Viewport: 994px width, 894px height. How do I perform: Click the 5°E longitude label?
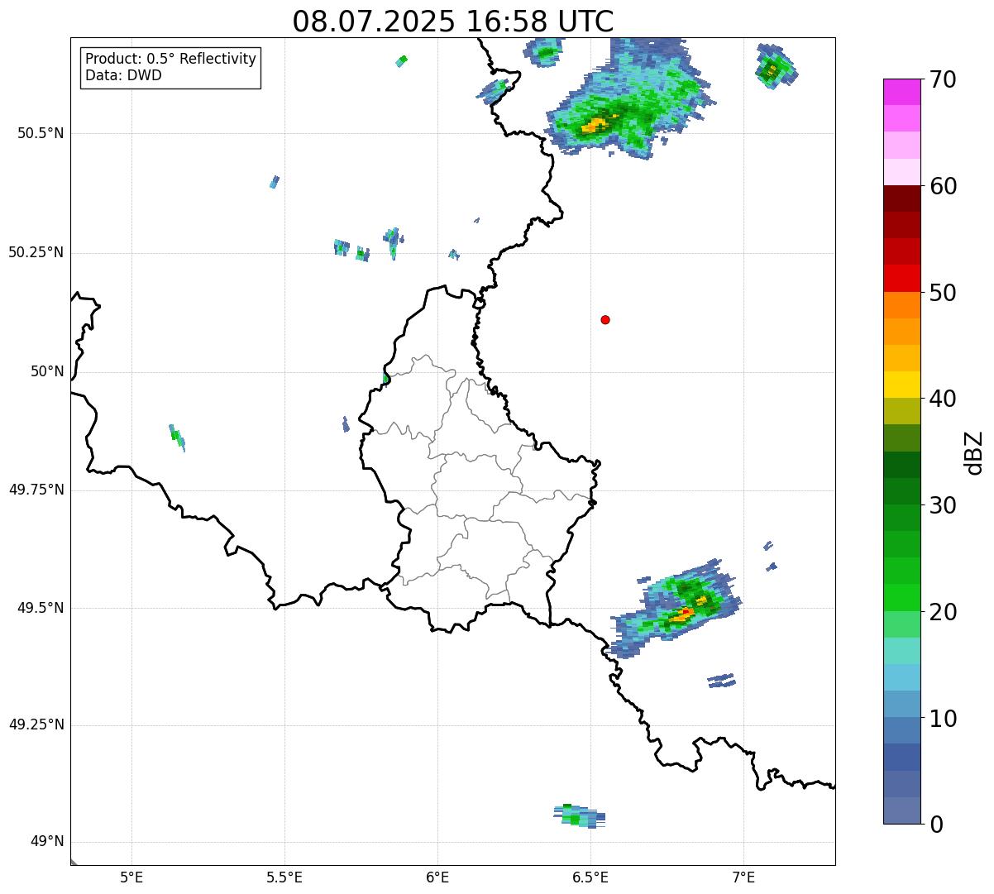pyautogui.click(x=131, y=877)
